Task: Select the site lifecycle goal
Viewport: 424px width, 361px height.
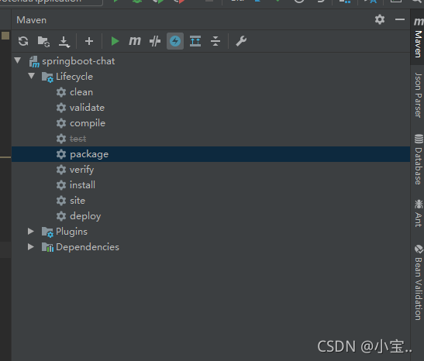Action: (x=78, y=201)
